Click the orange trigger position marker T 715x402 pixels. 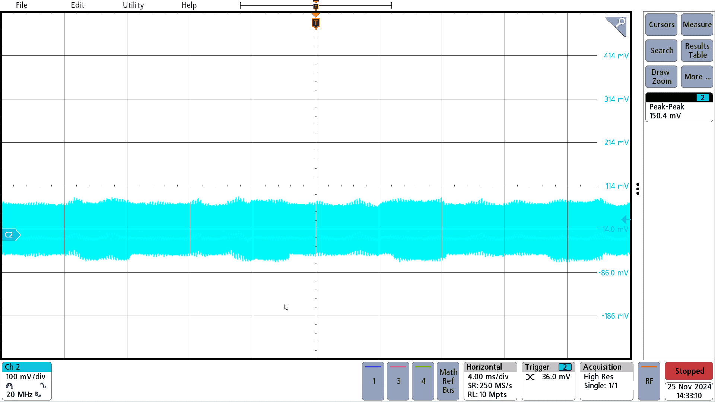point(316,23)
